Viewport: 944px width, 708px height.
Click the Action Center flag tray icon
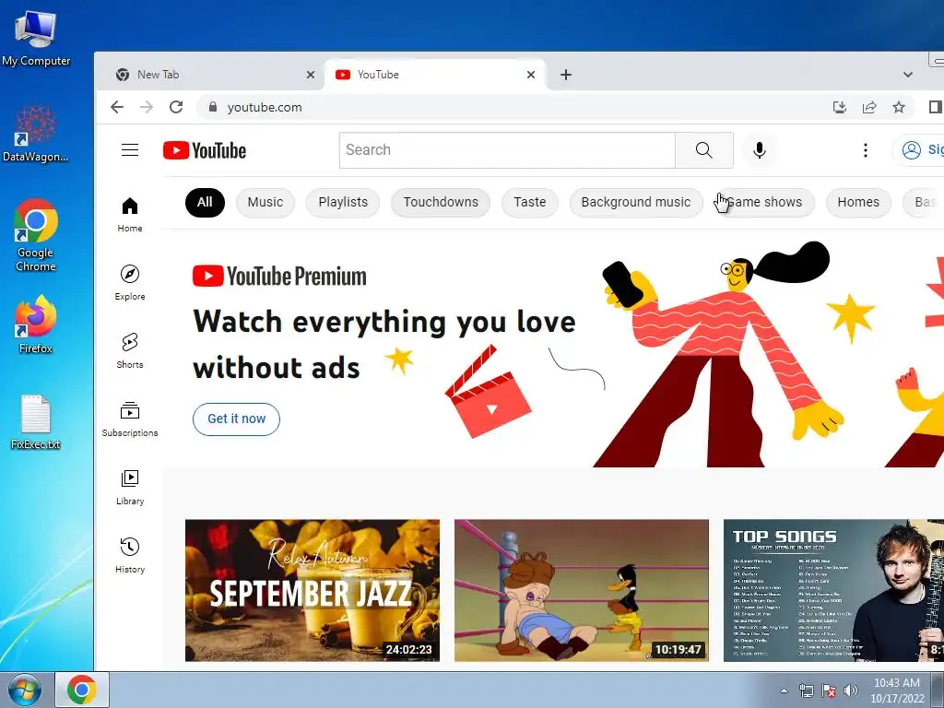pyautogui.click(x=829, y=690)
